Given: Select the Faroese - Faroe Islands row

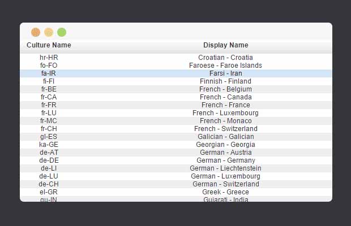Looking at the screenshot, I should click(176, 66).
